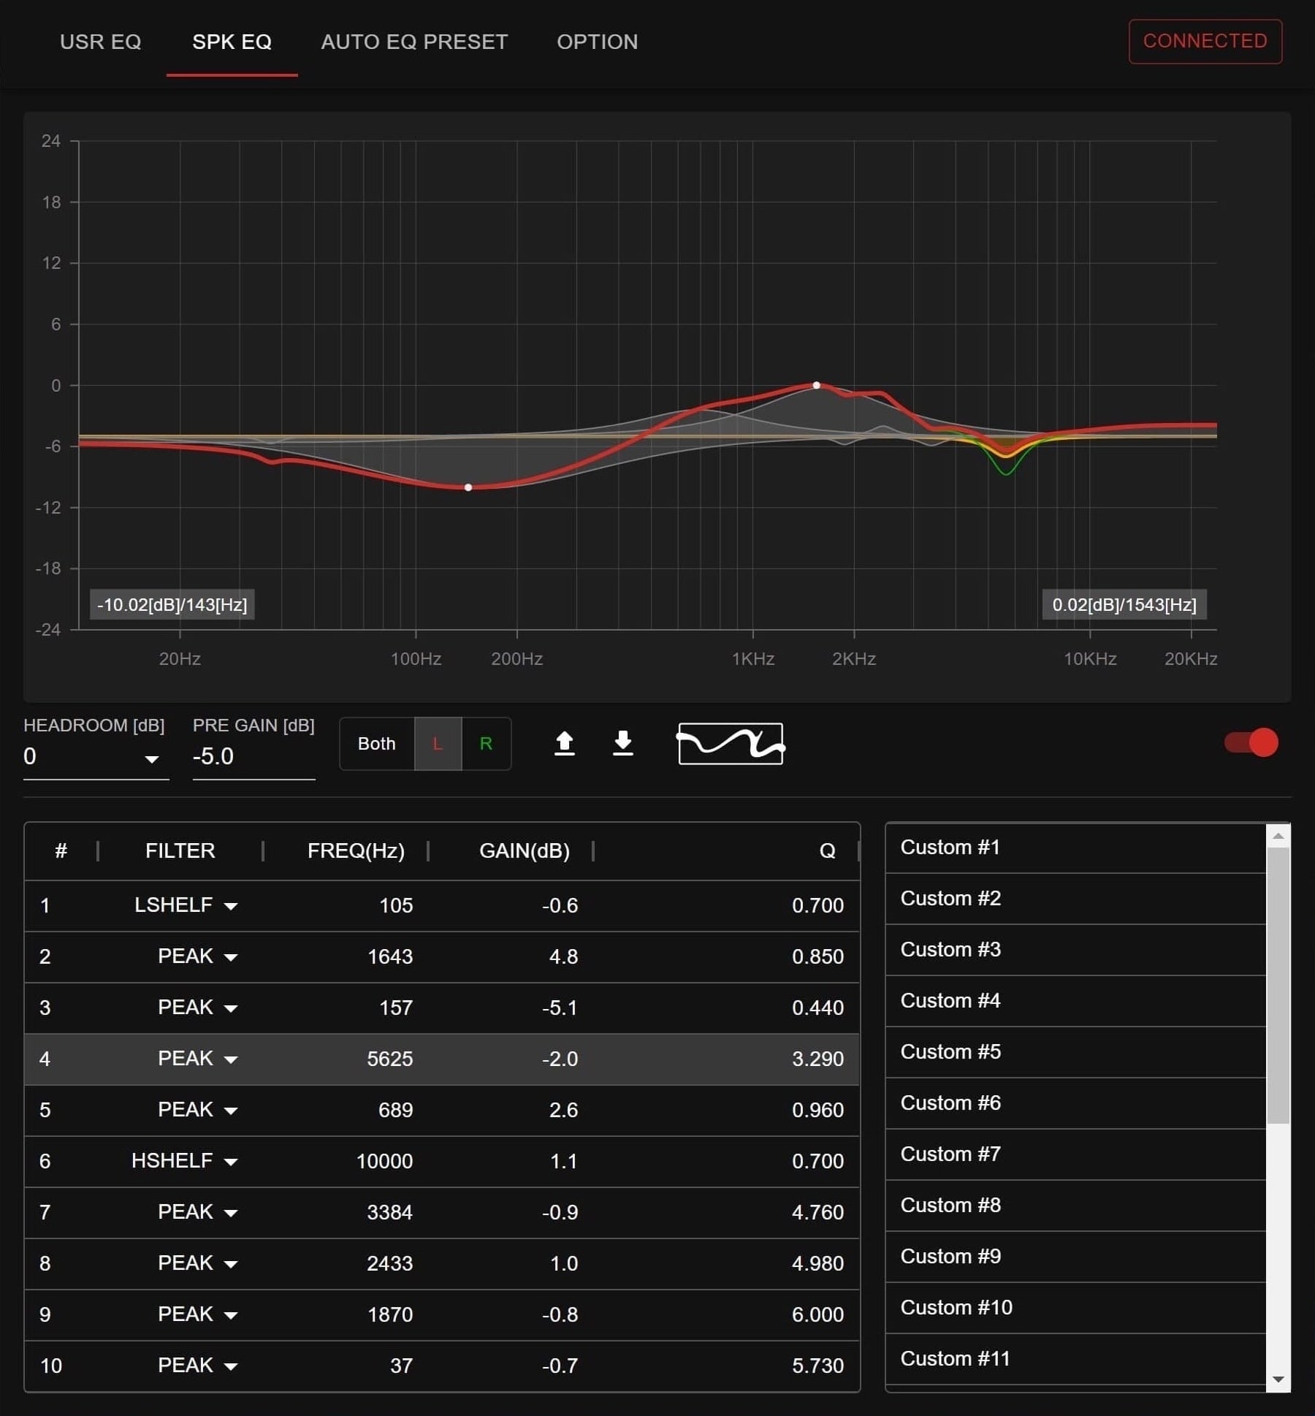This screenshot has width=1315, height=1416.
Task: Open the OPTION tab
Action: (598, 42)
